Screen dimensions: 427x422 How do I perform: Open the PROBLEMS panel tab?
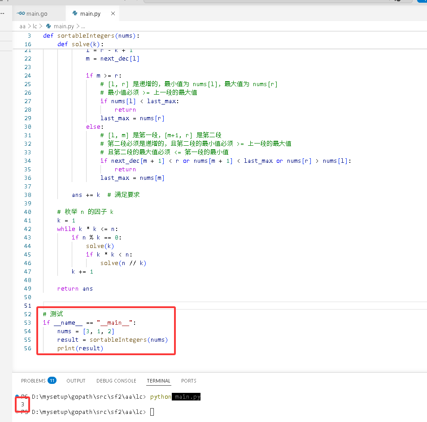click(x=33, y=381)
